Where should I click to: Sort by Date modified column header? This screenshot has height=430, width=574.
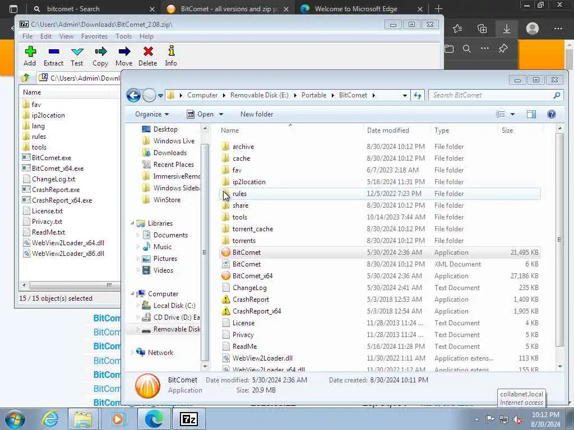[x=397, y=130]
